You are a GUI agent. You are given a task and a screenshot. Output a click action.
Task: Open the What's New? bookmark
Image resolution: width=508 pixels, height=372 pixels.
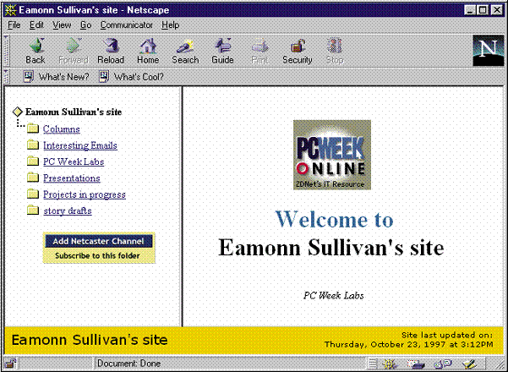57,77
